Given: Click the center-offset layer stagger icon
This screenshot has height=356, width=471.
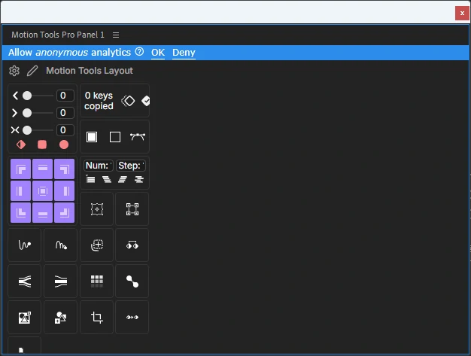Looking at the screenshot, I should coord(138,180).
